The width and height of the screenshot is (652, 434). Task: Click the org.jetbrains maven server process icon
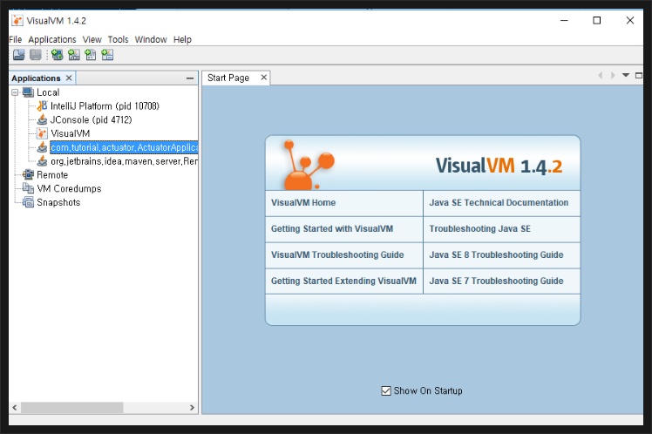[42, 161]
